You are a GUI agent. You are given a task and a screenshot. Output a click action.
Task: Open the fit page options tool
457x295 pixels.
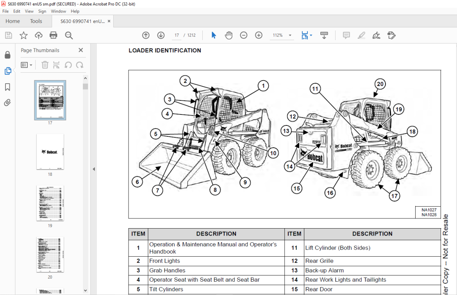point(306,35)
